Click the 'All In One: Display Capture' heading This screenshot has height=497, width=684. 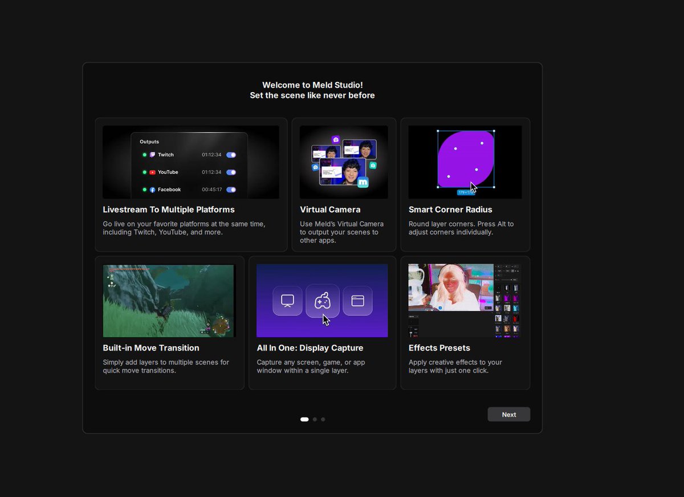[x=310, y=348]
